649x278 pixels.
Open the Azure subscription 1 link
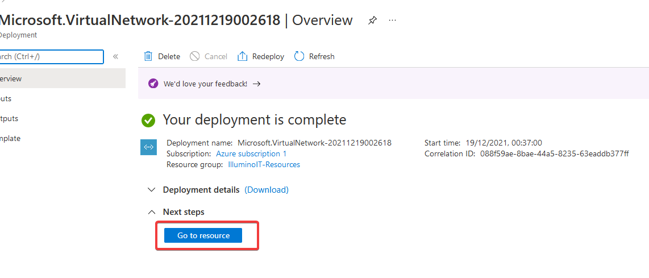[x=251, y=153]
